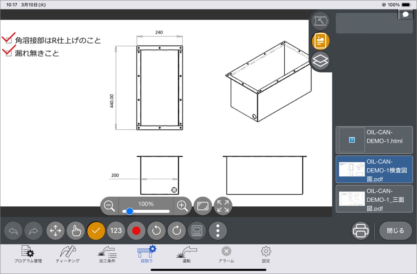This screenshot has height=274, width=417.
Task: Pick the red dot marker tool
Action: 137,230
